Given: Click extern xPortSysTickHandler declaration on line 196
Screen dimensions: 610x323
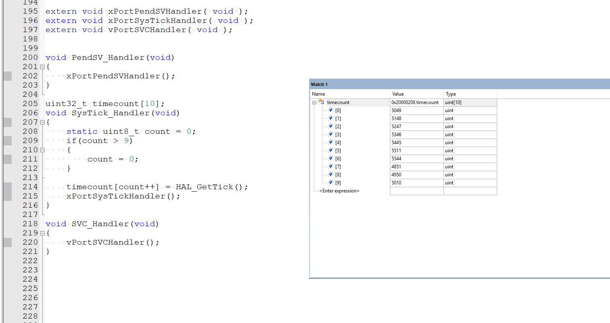Looking at the screenshot, I should (x=149, y=20).
